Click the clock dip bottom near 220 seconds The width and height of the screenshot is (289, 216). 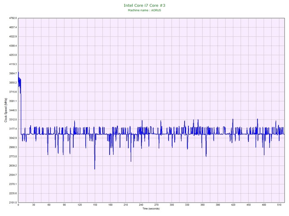[131, 161]
